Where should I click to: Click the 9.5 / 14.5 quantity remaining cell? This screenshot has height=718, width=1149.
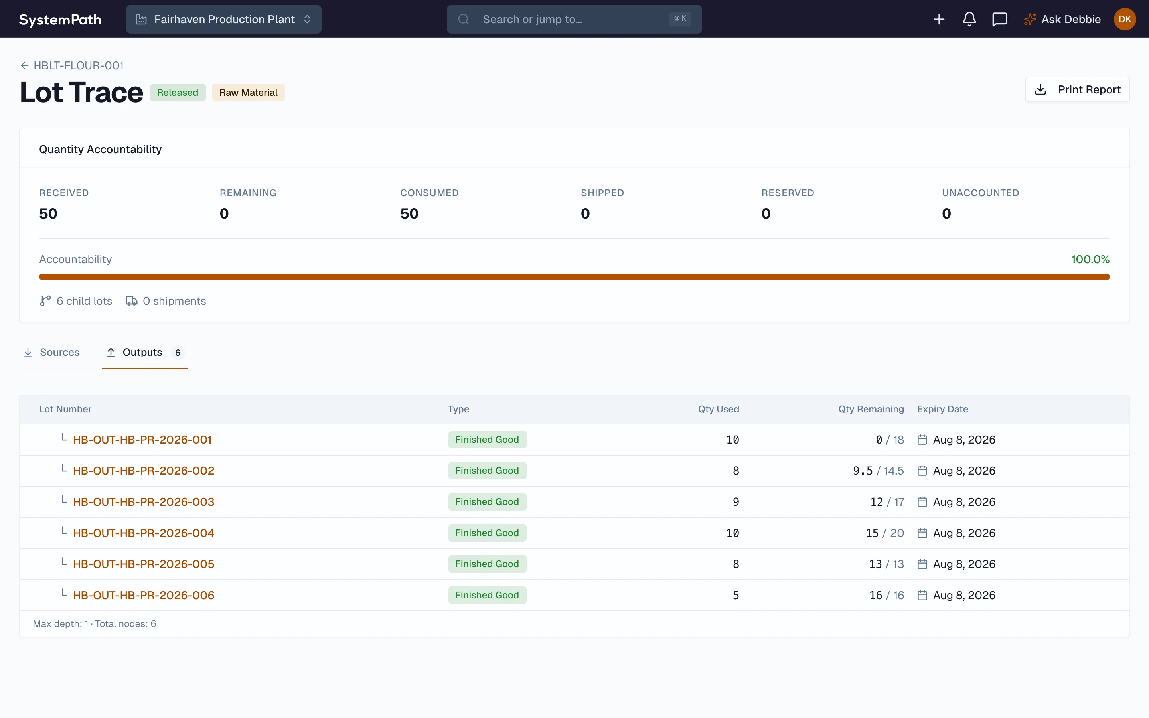pyautogui.click(x=879, y=471)
